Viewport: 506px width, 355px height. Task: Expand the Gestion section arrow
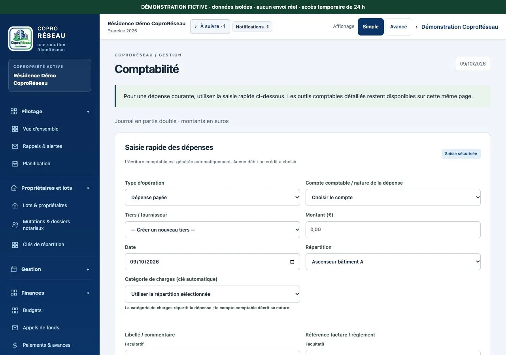[88, 269]
